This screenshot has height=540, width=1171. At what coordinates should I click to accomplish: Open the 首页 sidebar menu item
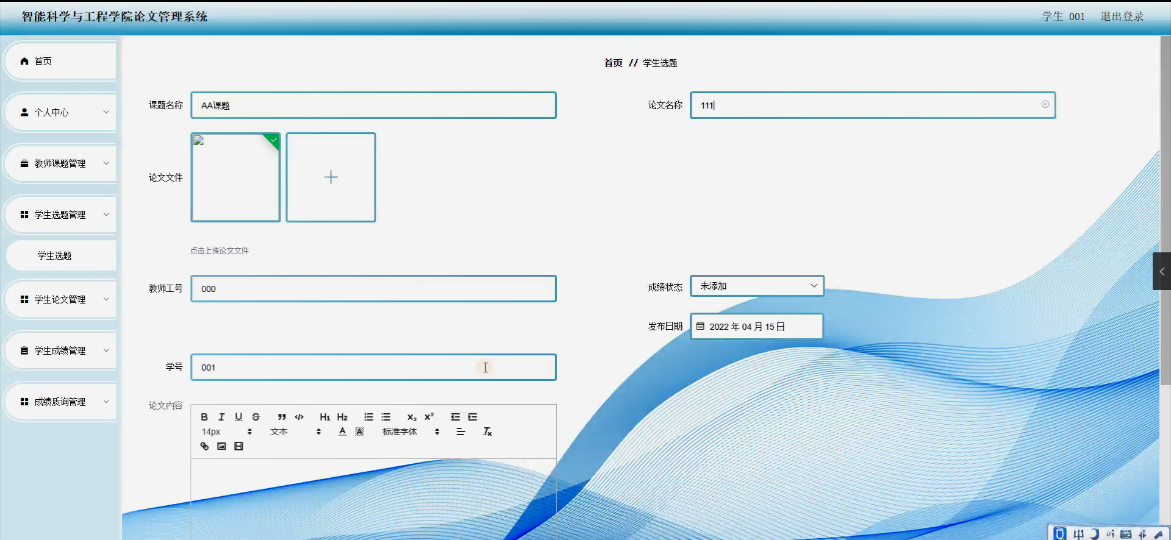coord(60,61)
